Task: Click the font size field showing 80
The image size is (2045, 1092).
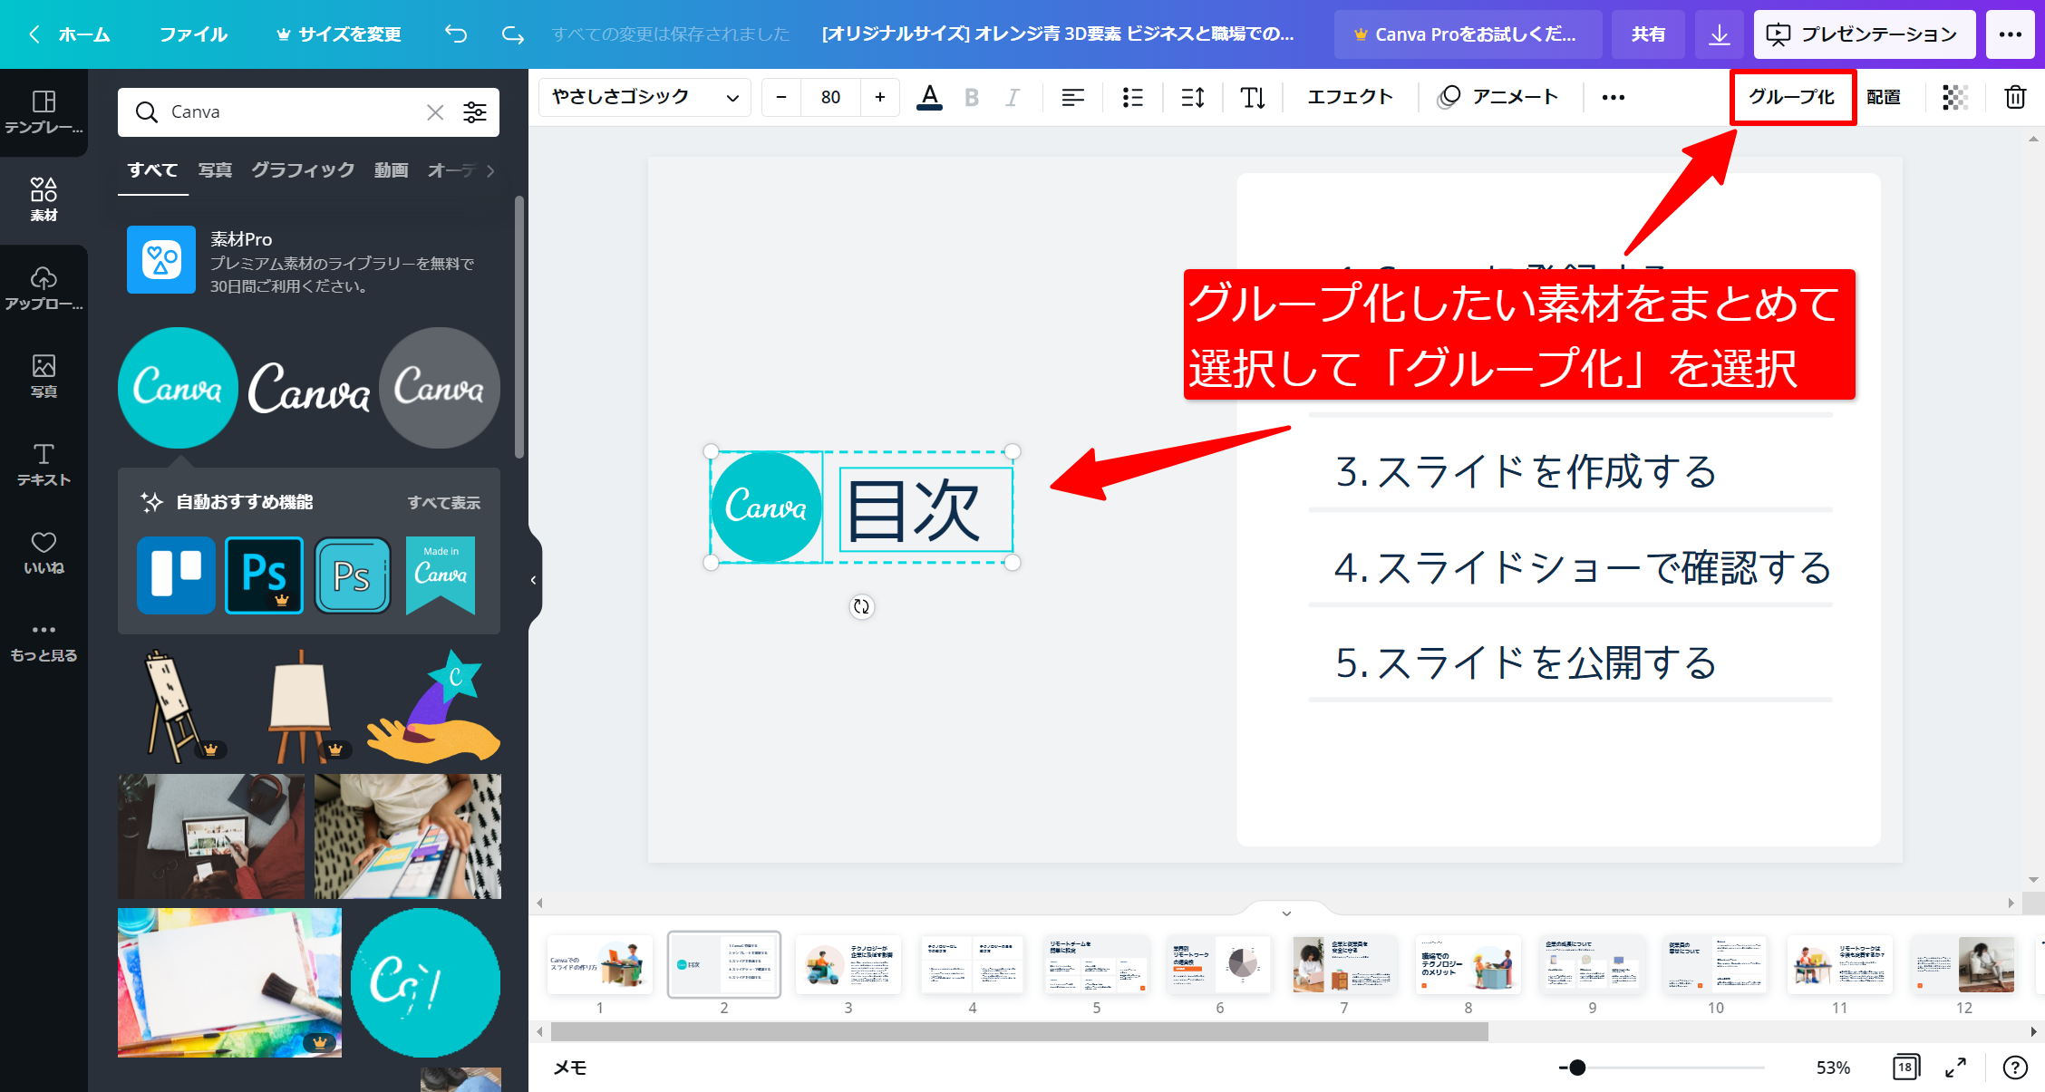Action: tap(830, 97)
